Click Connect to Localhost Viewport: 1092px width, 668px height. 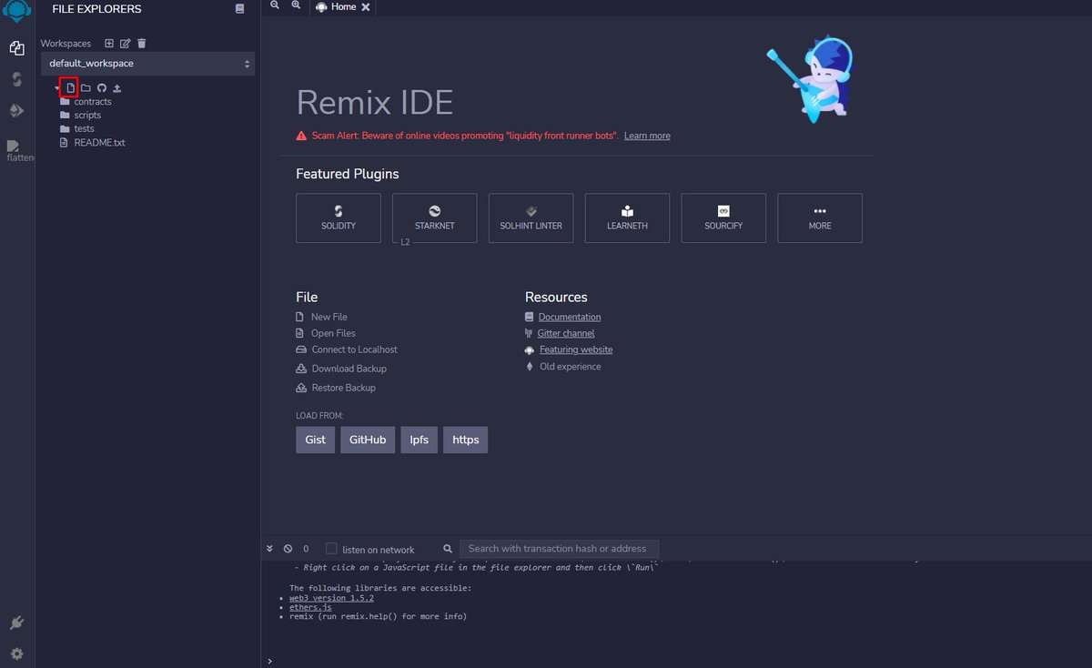[354, 349]
